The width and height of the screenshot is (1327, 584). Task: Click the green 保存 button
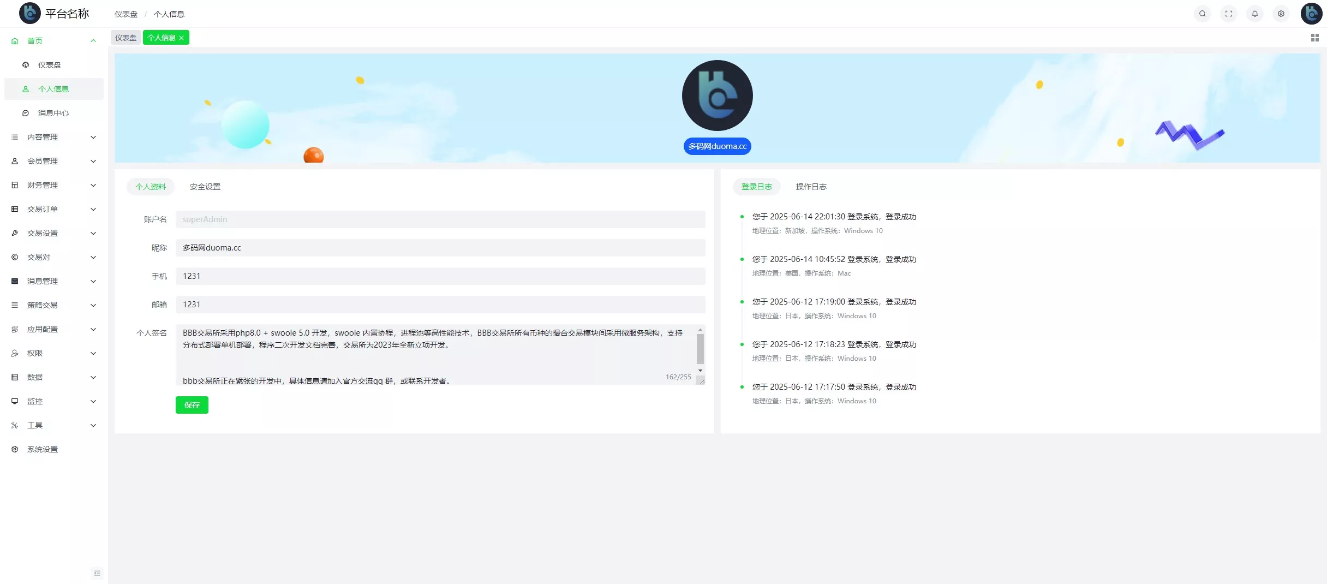192,405
